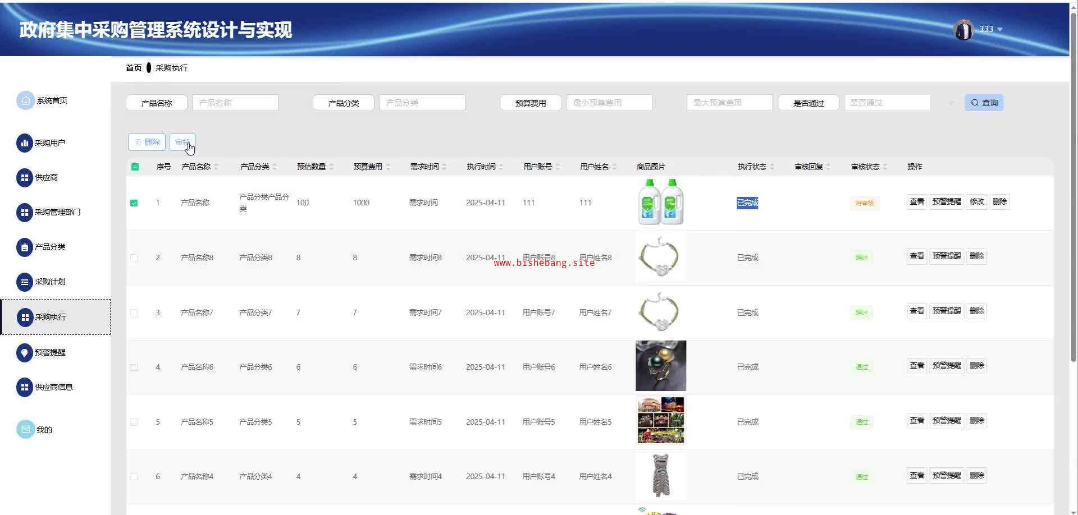Click the 供应商 grid icon in sidebar

[24, 178]
